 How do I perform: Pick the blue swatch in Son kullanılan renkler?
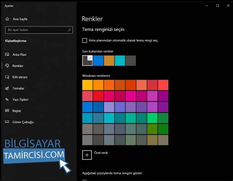(98, 60)
